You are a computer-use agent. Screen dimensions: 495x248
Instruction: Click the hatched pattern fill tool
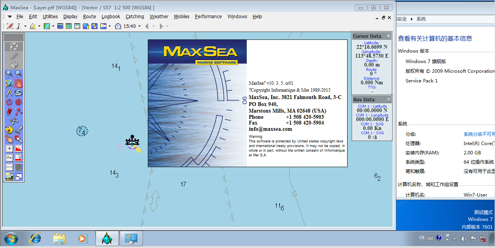tap(19, 167)
